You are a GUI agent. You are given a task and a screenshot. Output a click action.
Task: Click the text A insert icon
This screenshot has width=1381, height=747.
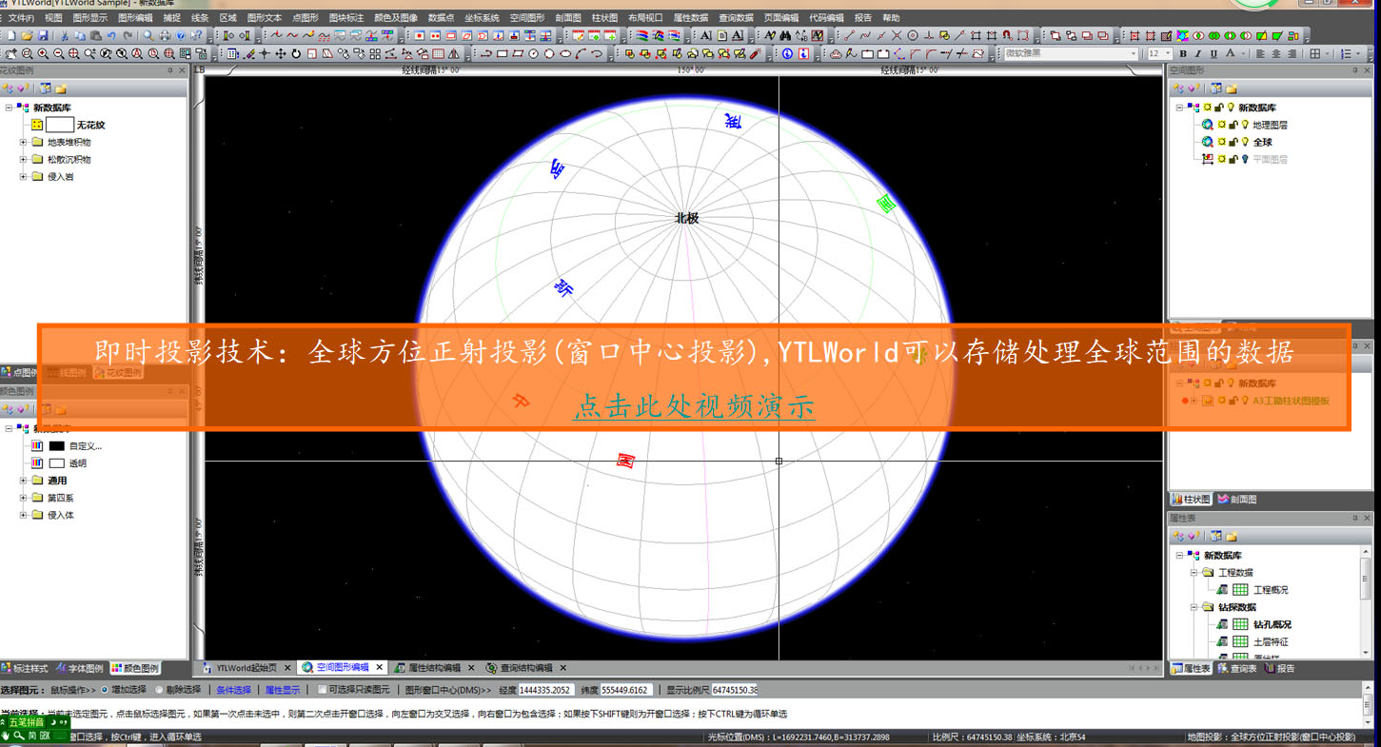[706, 35]
